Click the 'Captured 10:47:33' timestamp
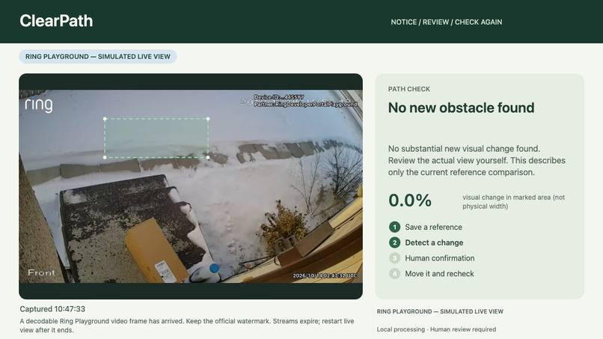 point(52,309)
